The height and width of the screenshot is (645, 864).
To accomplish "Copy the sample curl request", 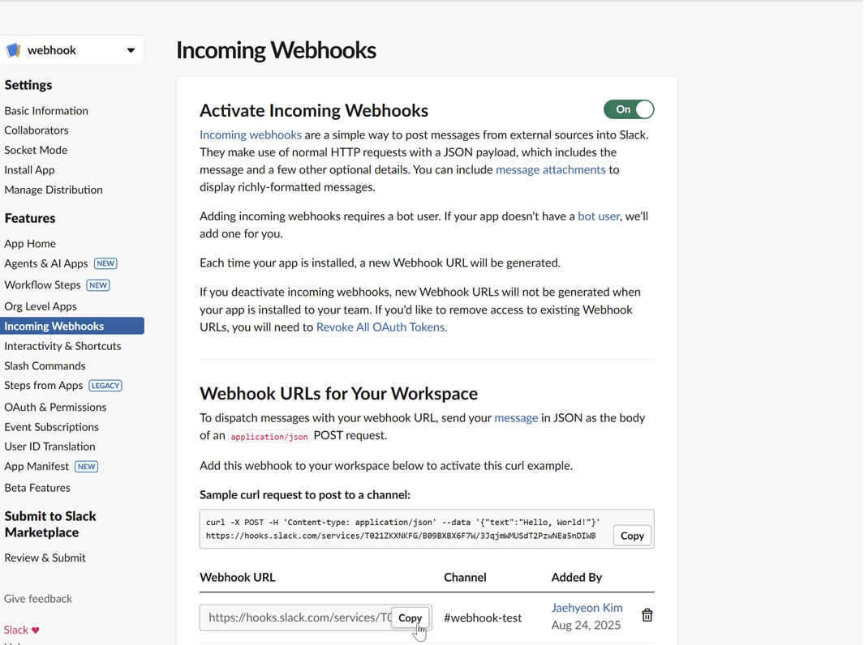I will pyautogui.click(x=632, y=536).
